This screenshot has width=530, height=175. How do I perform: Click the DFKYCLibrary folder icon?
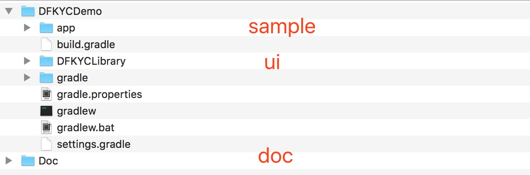(x=46, y=61)
